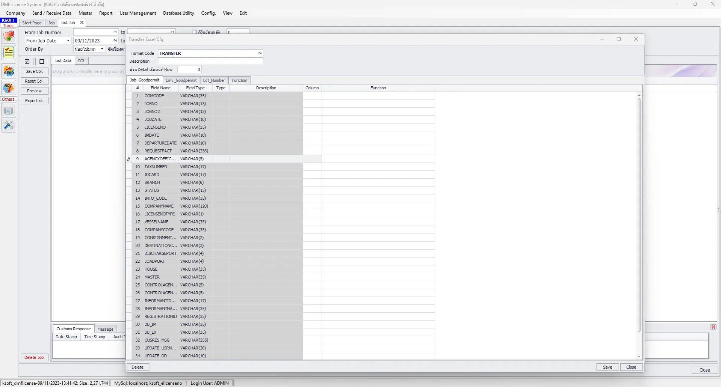The height and width of the screenshot is (387, 721).
Task: Open the red folder job icon
Action: click(x=9, y=36)
